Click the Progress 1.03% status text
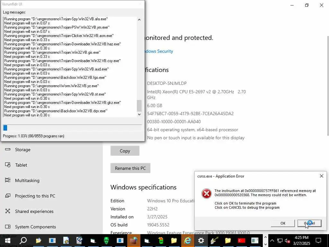The width and height of the screenshot is (329, 247). click(x=33, y=136)
